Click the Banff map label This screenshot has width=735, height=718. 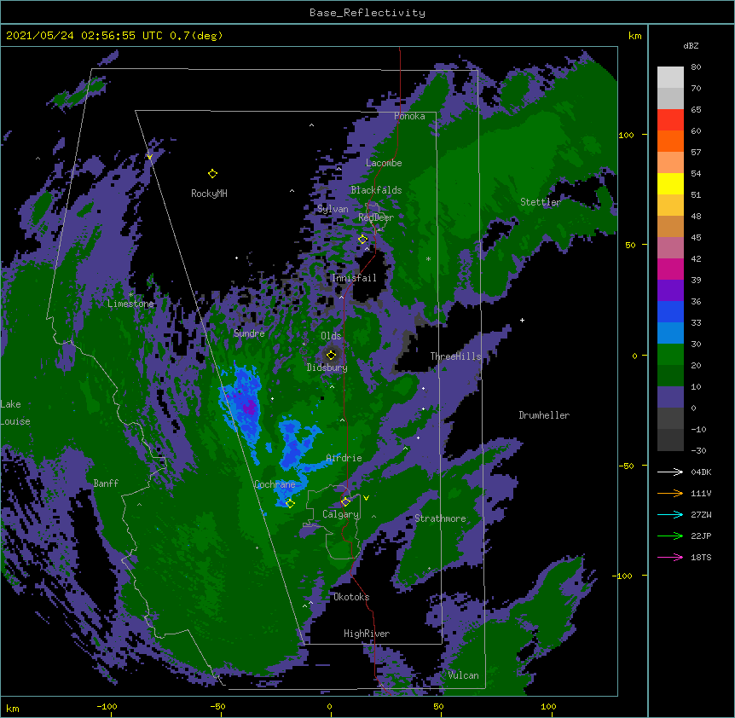pyautogui.click(x=106, y=483)
